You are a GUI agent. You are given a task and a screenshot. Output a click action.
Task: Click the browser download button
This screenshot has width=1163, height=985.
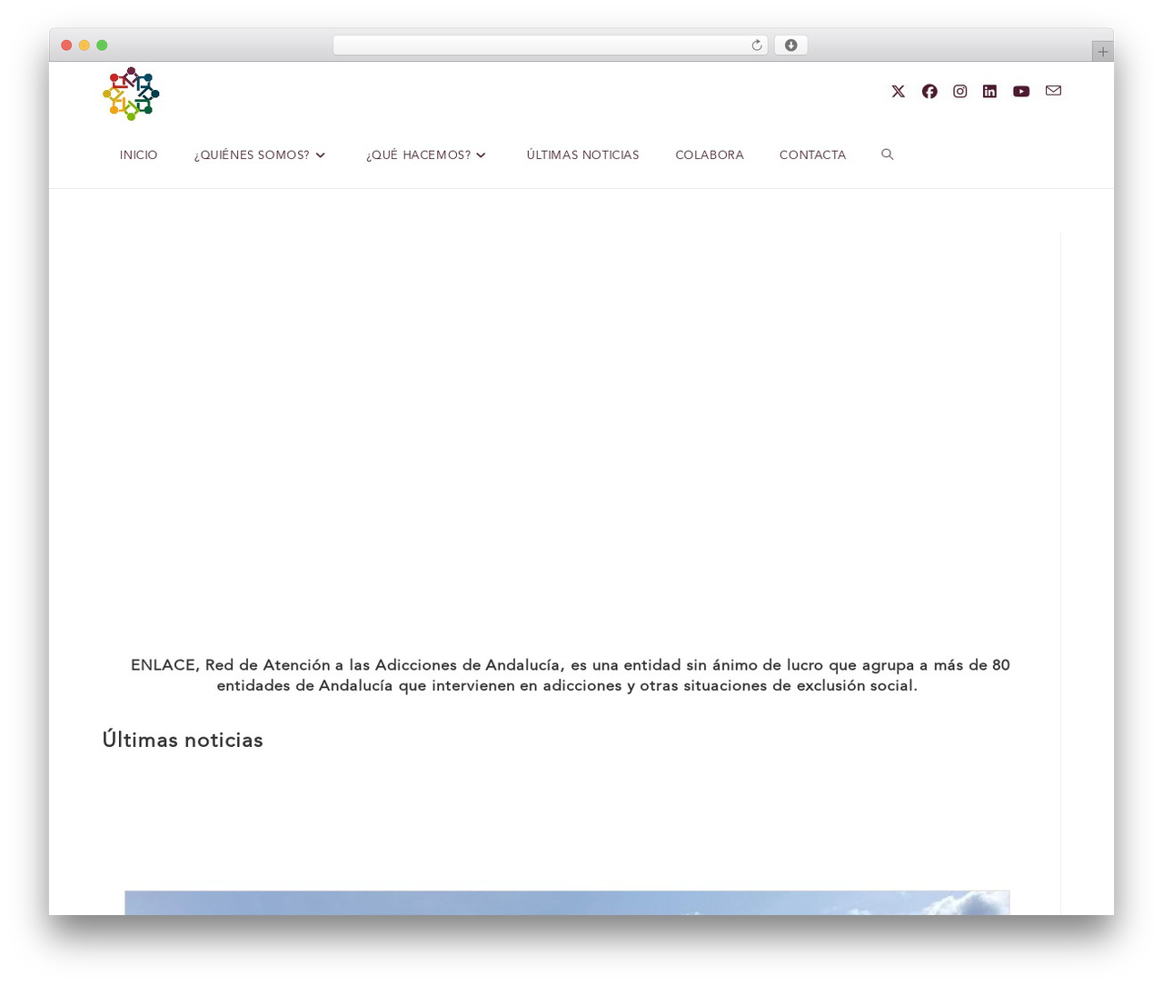[790, 45]
